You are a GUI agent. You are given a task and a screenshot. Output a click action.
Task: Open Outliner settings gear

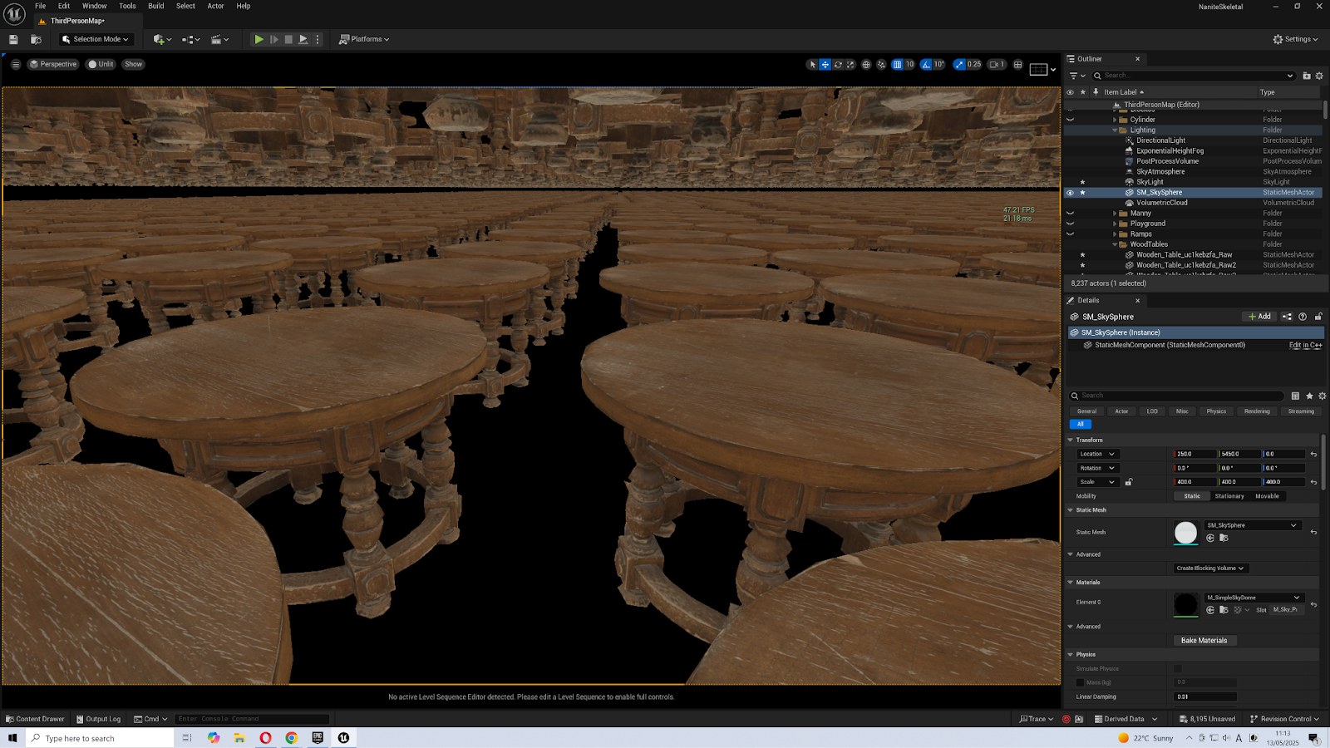pos(1319,76)
